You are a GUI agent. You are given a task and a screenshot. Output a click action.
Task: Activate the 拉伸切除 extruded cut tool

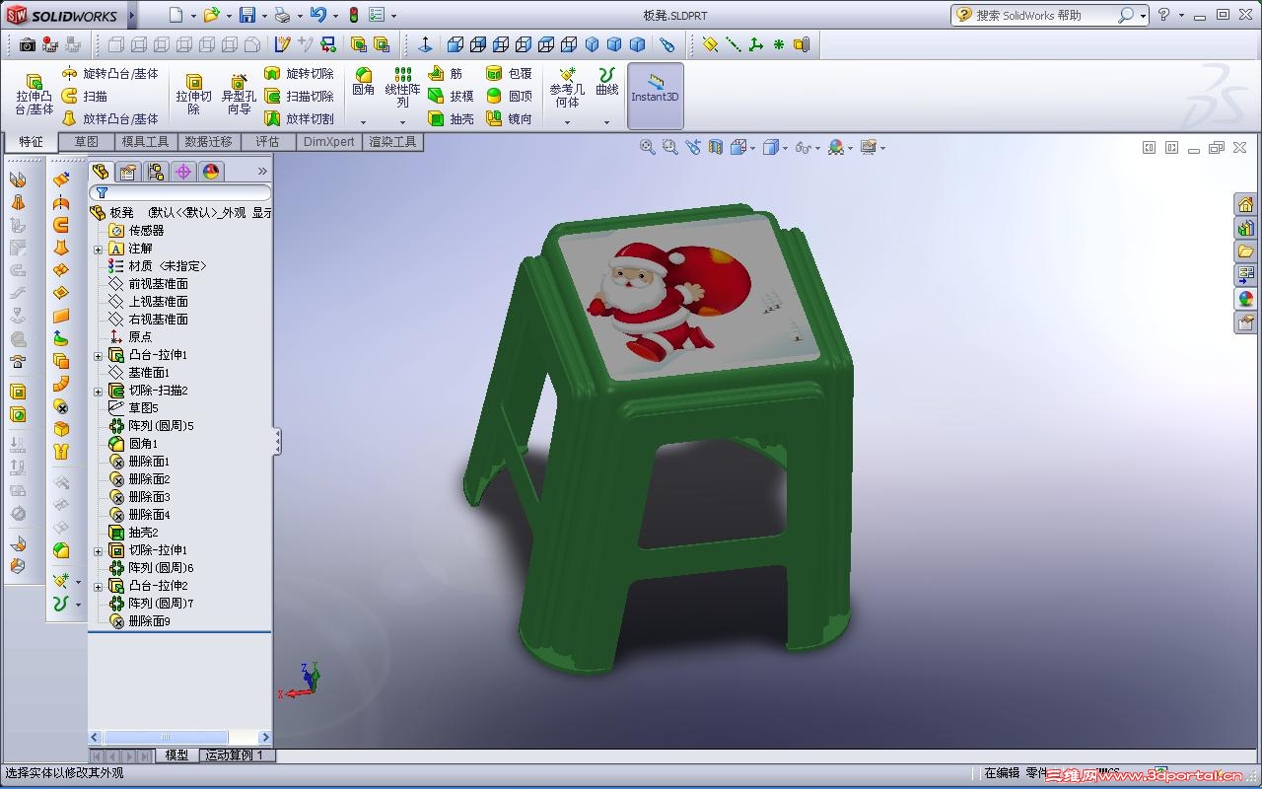pyautogui.click(x=194, y=96)
